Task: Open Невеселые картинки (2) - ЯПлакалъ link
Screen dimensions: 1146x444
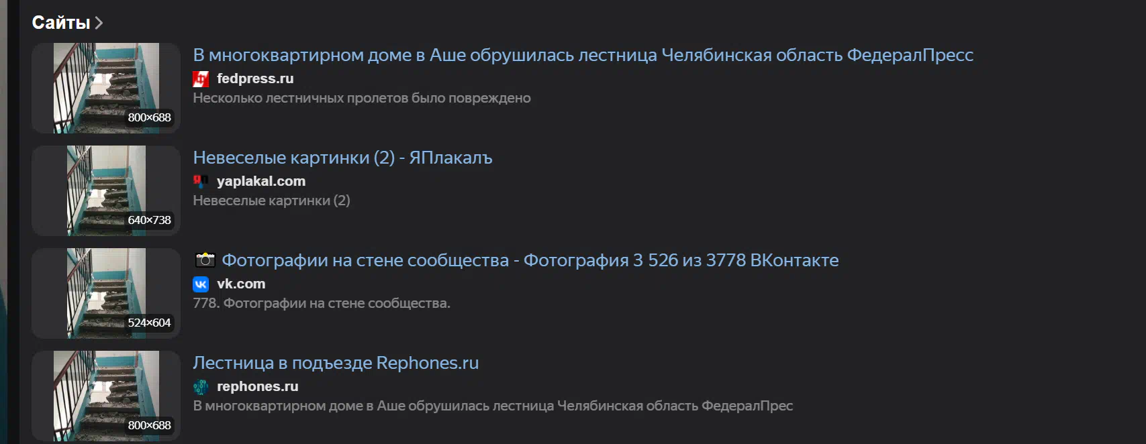Action: (x=342, y=158)
